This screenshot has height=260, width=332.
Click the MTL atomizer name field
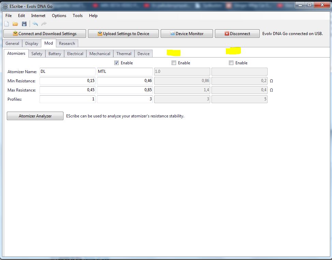[x=125, y=71]
